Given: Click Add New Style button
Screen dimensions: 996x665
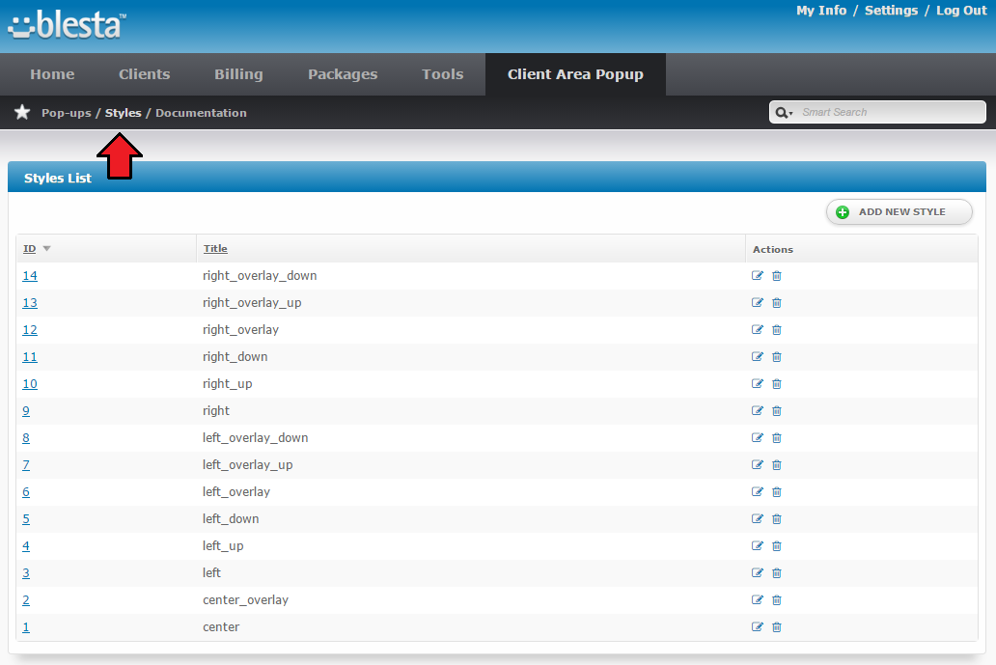Looking at the screenshot, I should (899, 212).
